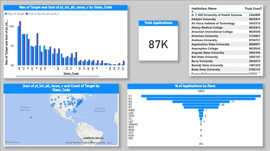Select Air Force Institute of Technology row
The width and height of the screenshot is (270, 151).
click(x=226, y=23)
